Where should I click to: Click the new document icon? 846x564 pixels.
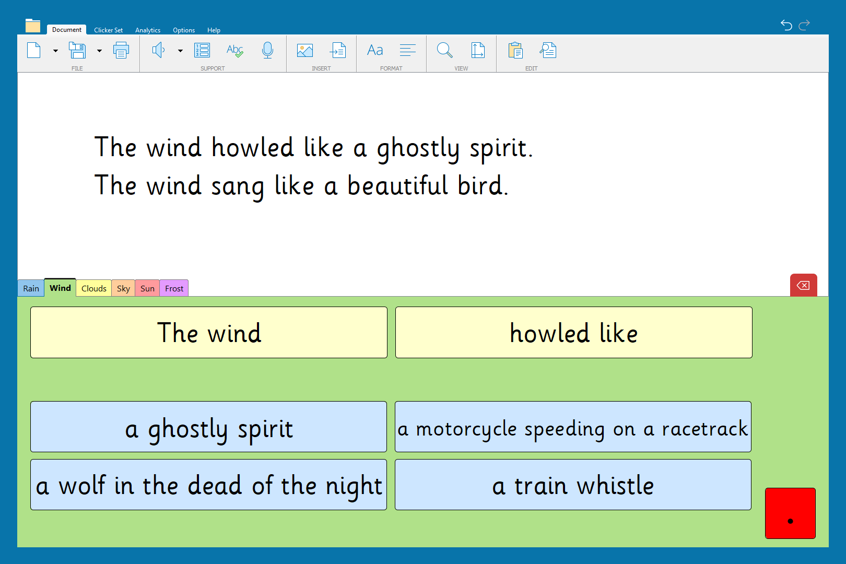click(x=34, y=51)
